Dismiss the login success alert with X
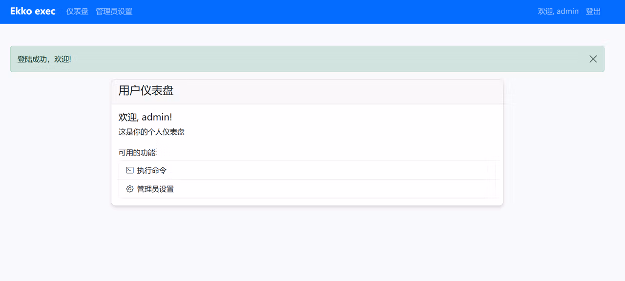 click(593, 59)
